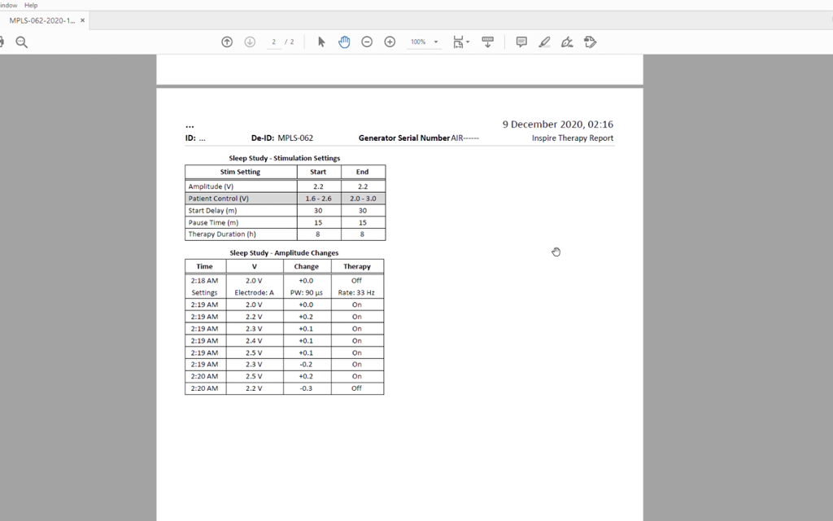
Task: Open the Stamp tool
Action: [591, 42]
